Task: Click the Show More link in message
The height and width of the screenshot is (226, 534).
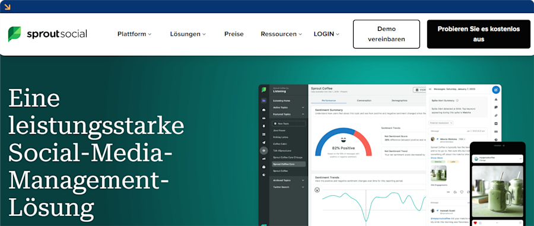Action: pos(437,158)
